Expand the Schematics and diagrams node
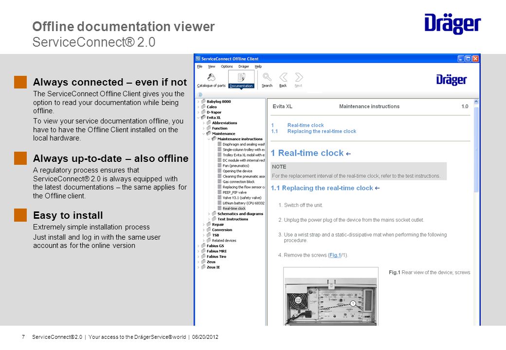This screenshot has width=506, height=350. [x=209, y=214]
